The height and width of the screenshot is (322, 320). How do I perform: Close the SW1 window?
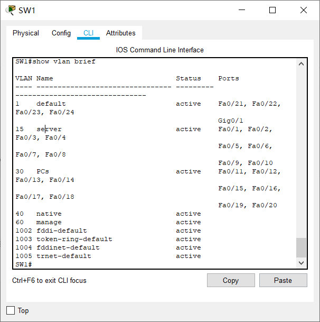304,10
